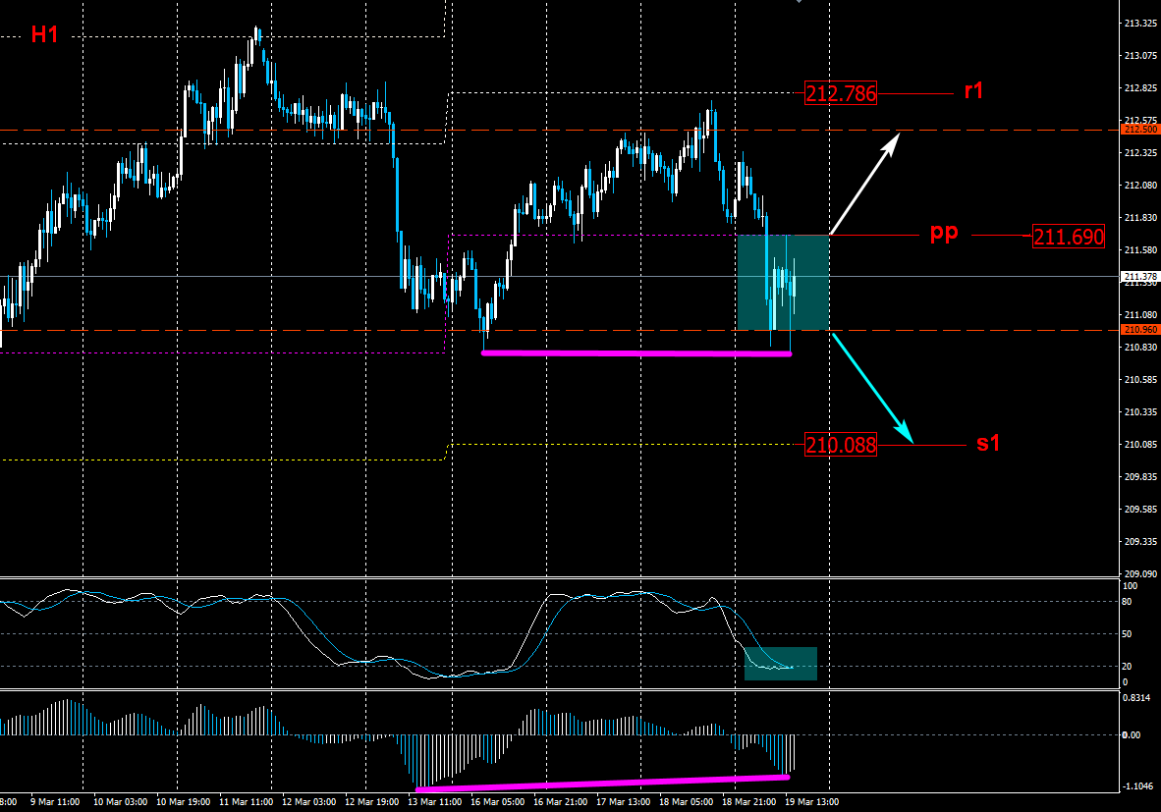Image resolution: width=1161 pixels, height=812 pixels.
Task: Click the 9 Mar 11:00 time label
Action: [55, 801]
